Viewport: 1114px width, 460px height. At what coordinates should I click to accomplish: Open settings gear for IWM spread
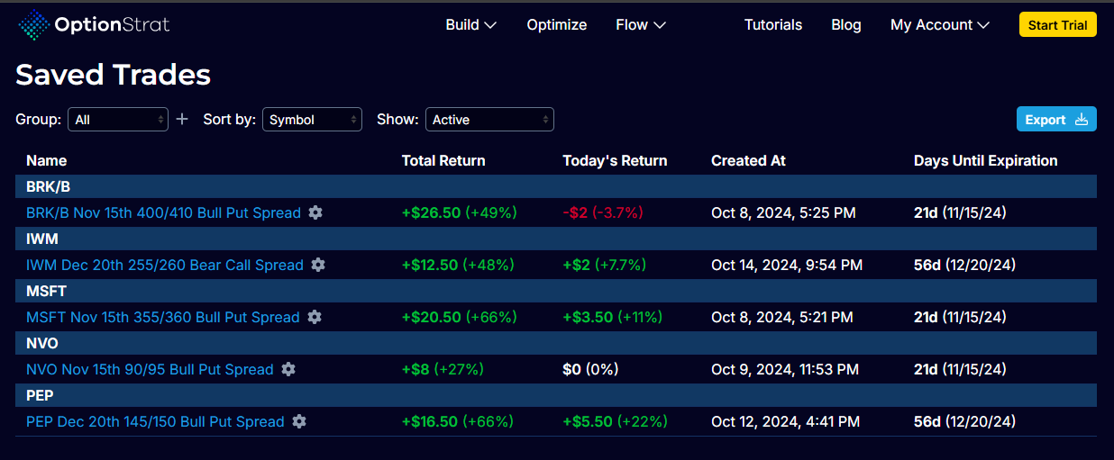pos(318,265)
